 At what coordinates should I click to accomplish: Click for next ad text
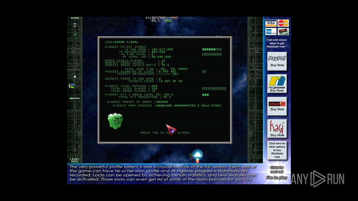coord(277,170)
